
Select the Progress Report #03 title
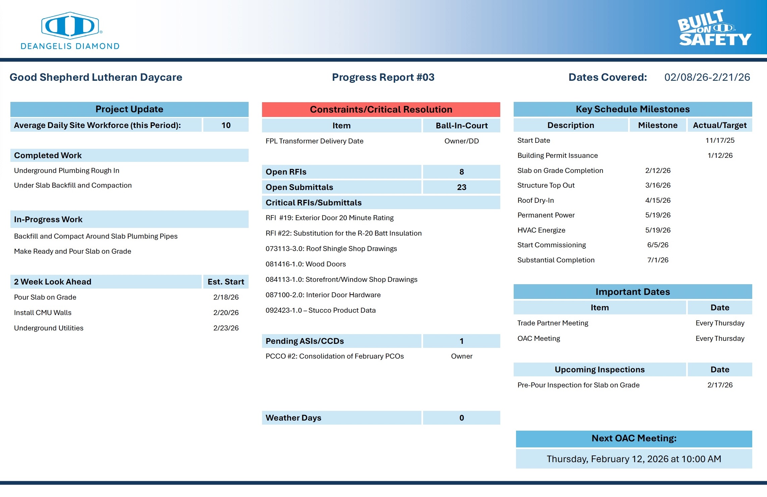coord(383,77)
